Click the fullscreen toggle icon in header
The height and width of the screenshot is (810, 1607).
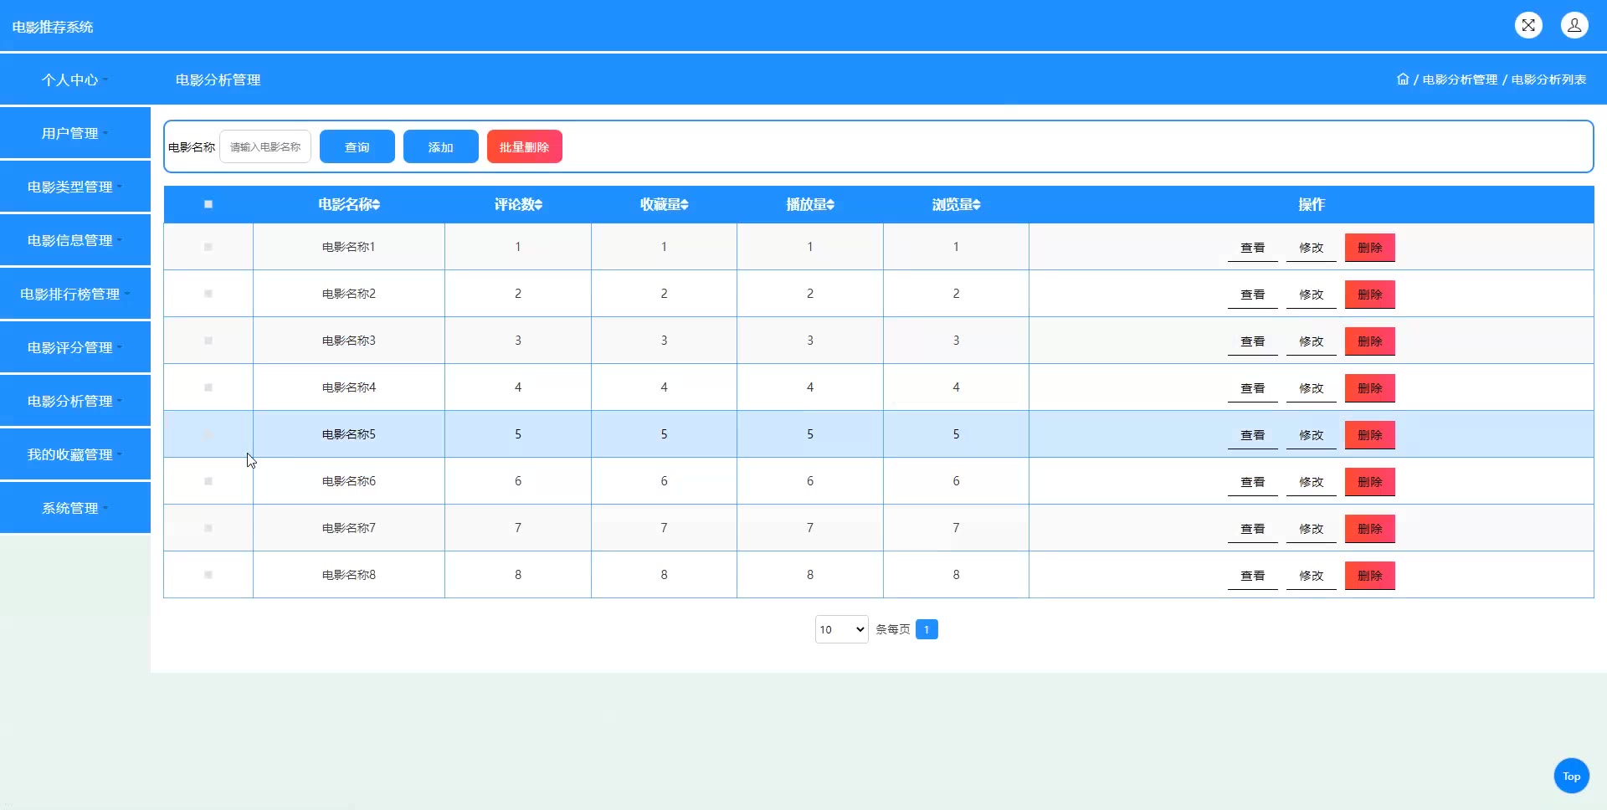[1528, 25]
